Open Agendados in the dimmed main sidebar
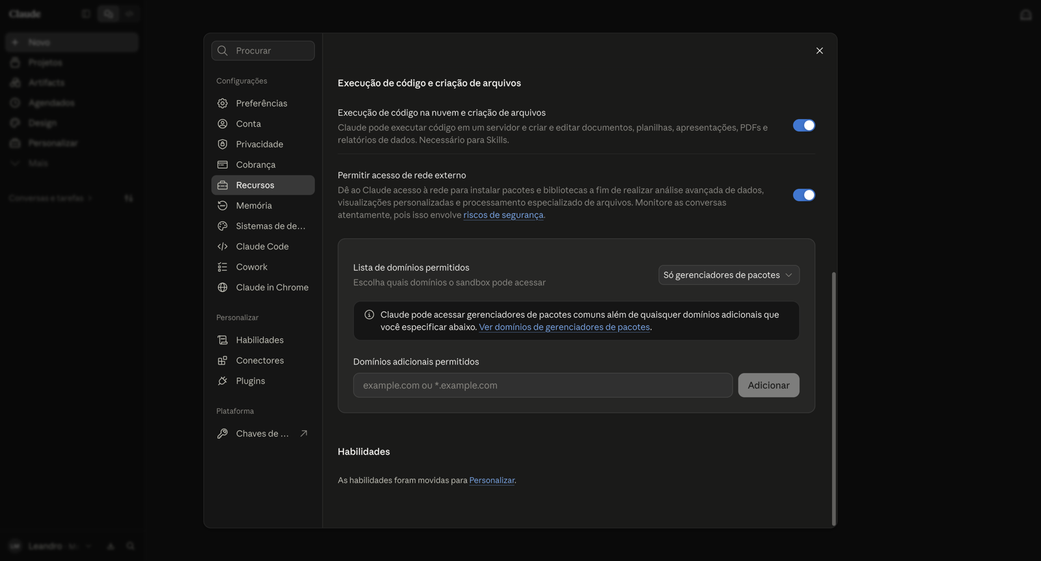The height and width of the screenshot is (561, 1041). 72,103
